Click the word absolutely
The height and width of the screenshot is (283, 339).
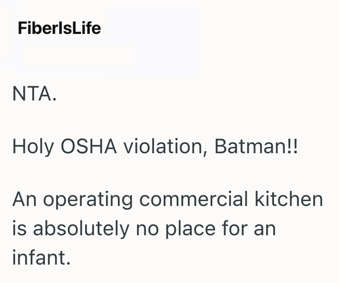pos(81,229)
